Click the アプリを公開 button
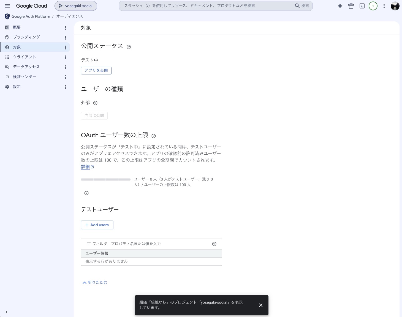The width and height of the screenshot is (402, 317). (x=96, y=71)
